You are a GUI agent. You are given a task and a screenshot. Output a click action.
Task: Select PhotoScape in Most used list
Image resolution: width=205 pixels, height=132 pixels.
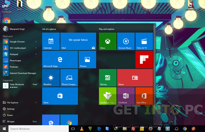[x=15, y=61]
